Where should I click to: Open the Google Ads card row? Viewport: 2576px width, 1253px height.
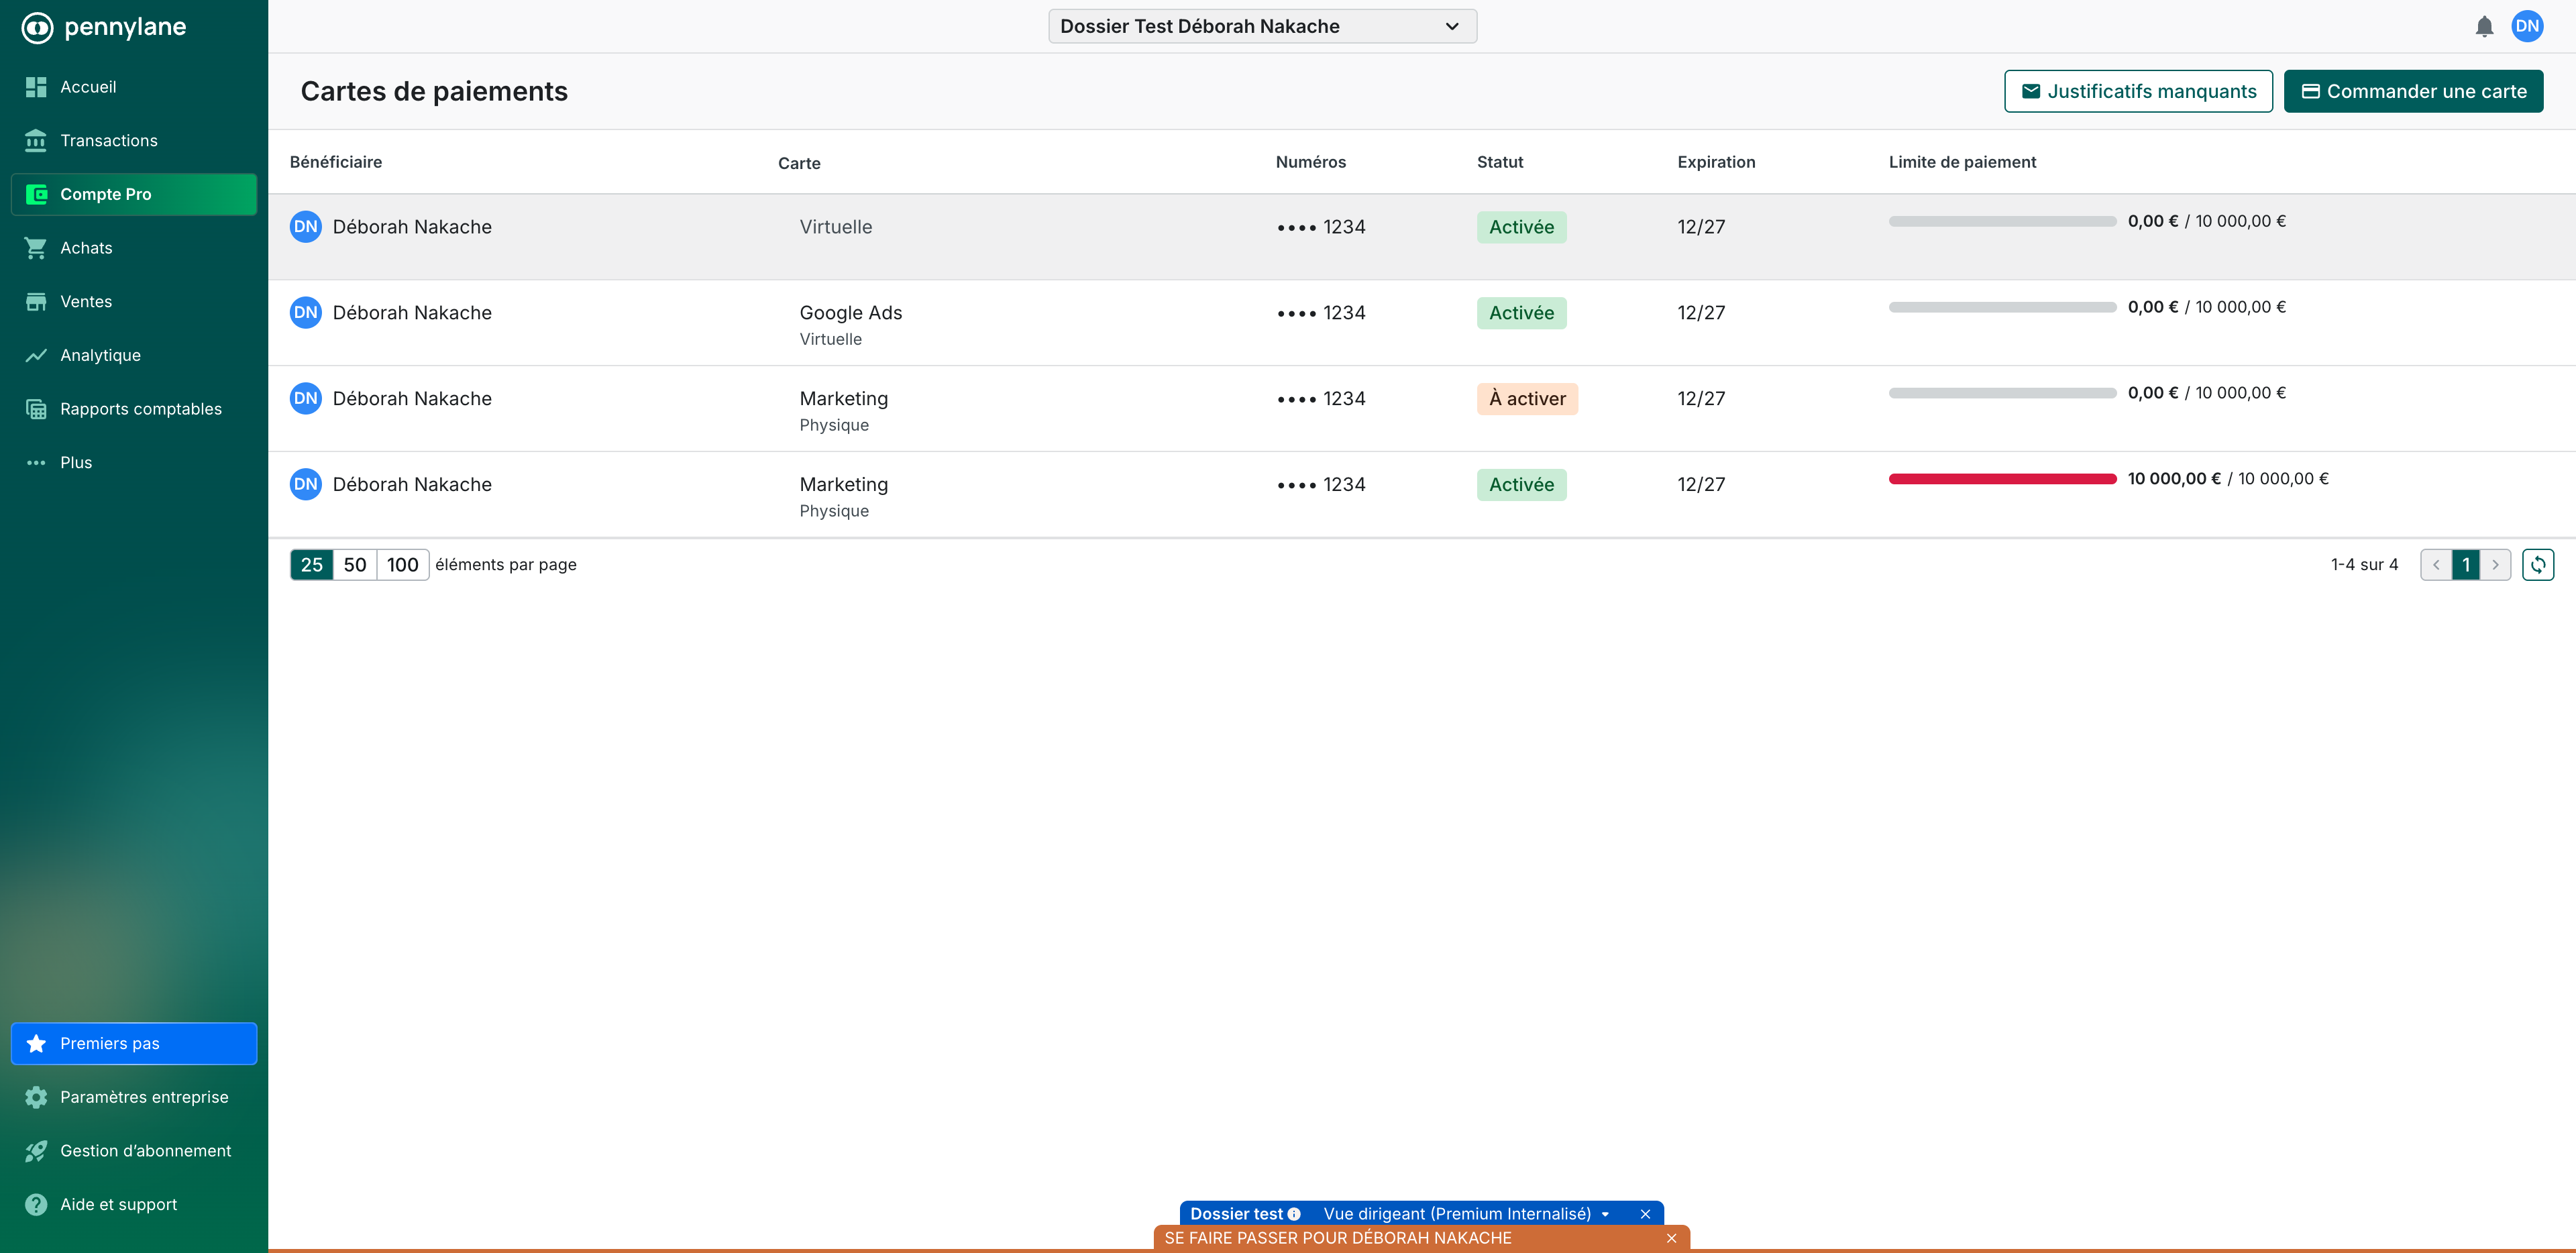pyautogui.click(x=1421, y=323)
